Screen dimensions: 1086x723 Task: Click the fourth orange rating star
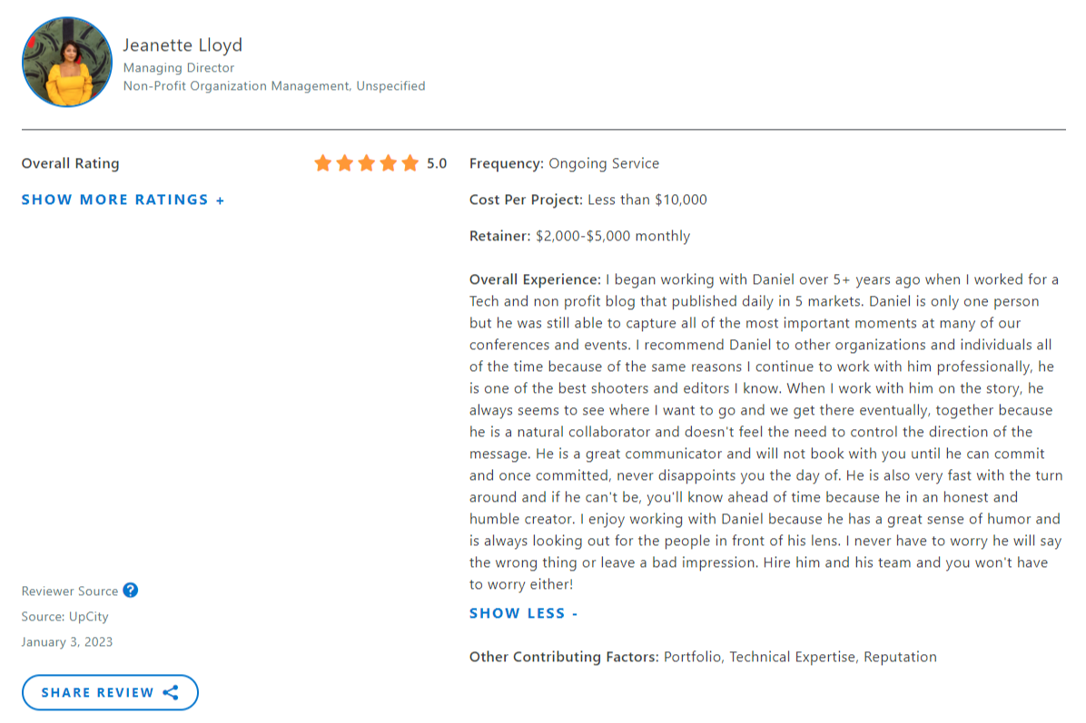[x=389, y=163]
